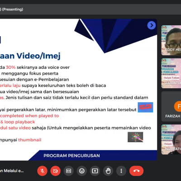Image resolution: width=181 pixels, height=181 pixels.
Task: Unmute the microphone
Action: (43, 171)
